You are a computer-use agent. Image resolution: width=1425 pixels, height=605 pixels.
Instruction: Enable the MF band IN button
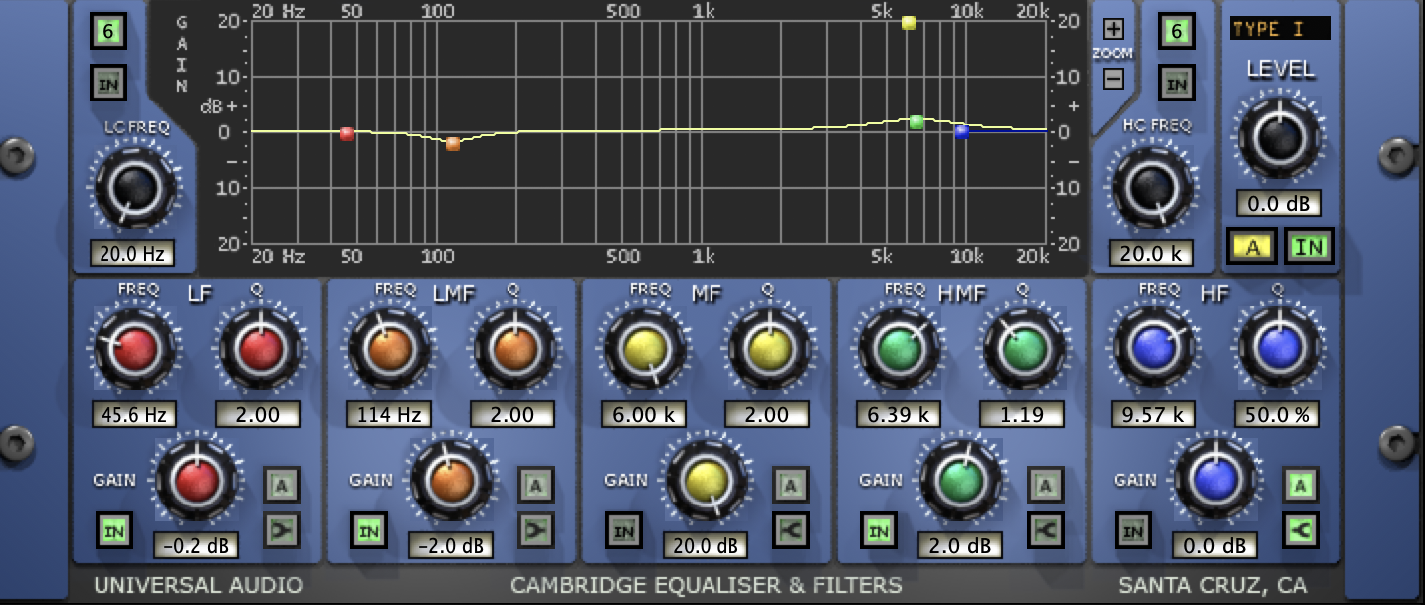tap(624, 531)
